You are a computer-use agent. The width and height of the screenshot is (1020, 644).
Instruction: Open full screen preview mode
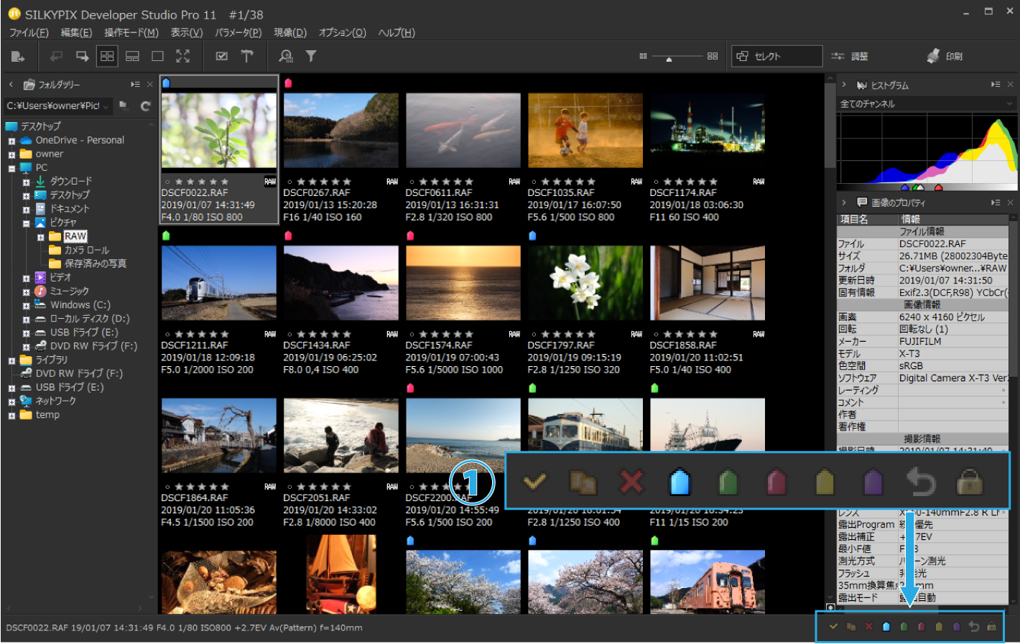[183, 56]
